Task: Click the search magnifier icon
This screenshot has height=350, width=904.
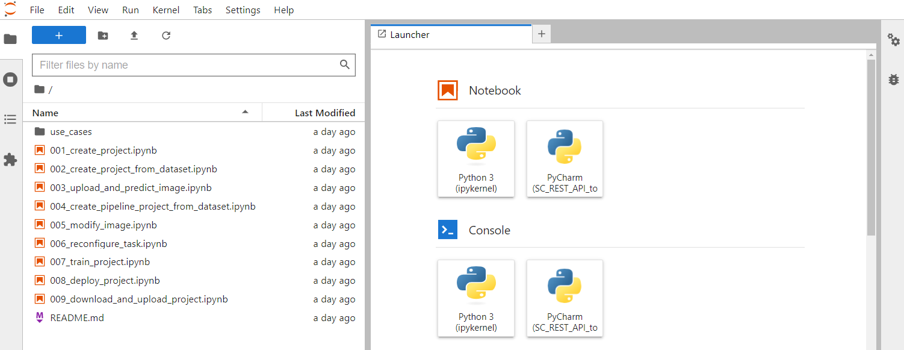Action: tap(345, 64)
